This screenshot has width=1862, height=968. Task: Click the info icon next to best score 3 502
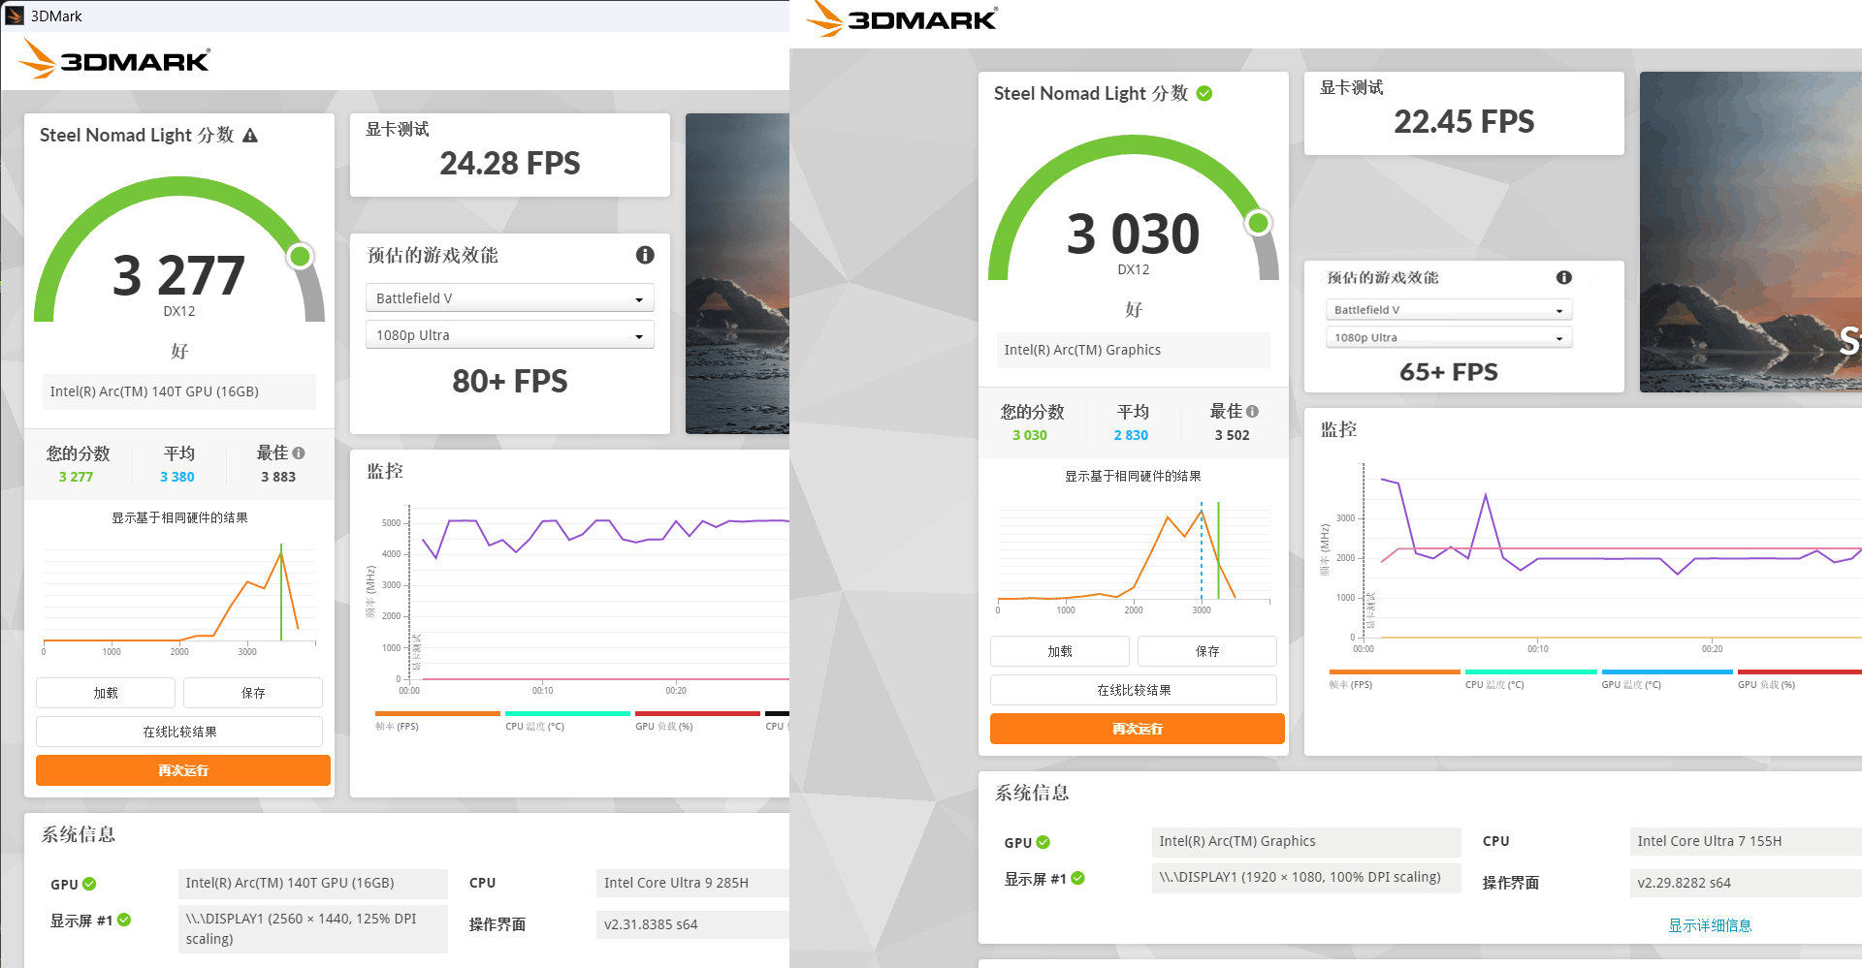1253,411
